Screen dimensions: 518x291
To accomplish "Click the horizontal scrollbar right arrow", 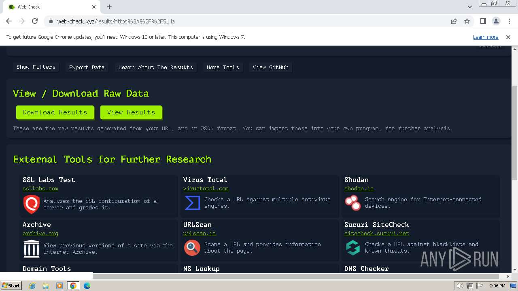I will (x=508, y=276).
